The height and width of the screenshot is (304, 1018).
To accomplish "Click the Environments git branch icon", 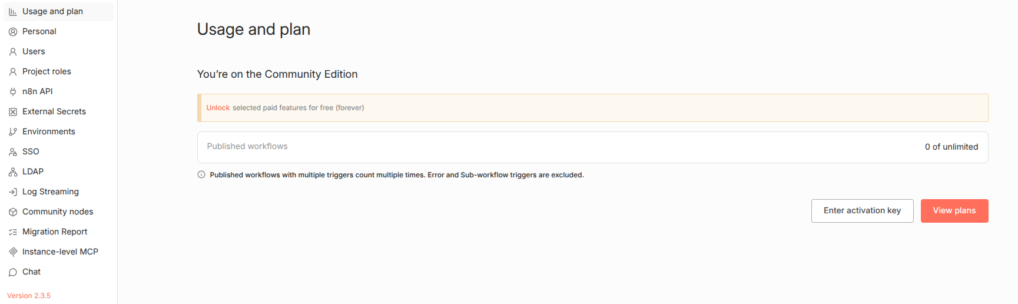I will 13,132.
